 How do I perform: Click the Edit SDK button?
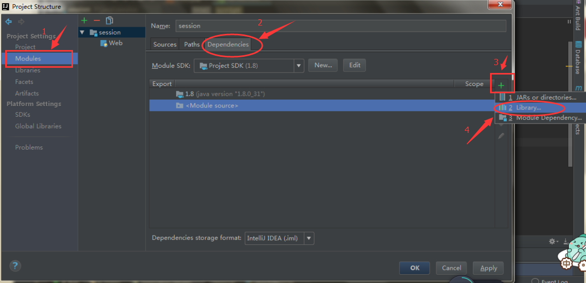point(355,65)
